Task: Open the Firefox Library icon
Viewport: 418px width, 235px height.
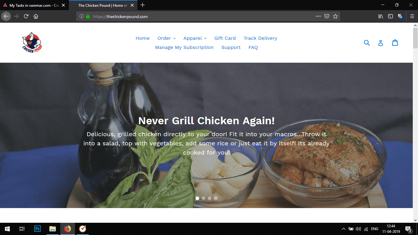Action: click(381, 16)
